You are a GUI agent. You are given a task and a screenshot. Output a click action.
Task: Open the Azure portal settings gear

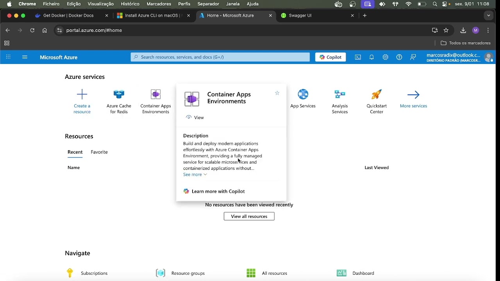[x=385, y=57]
